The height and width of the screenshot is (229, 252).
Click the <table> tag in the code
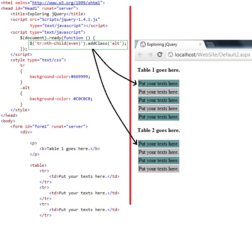38,165
